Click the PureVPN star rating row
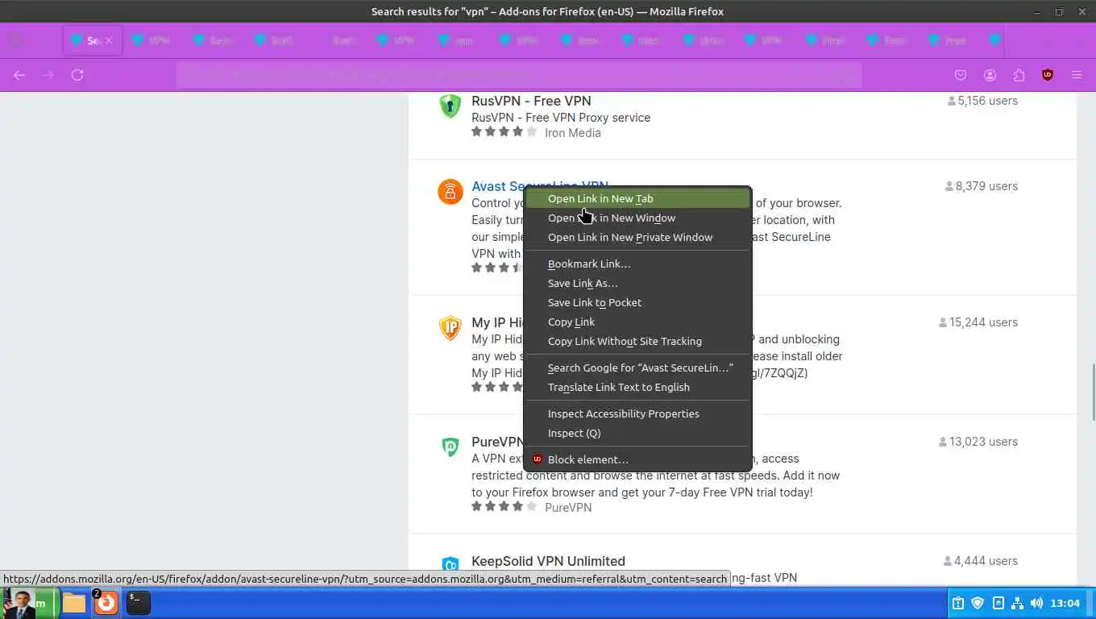The height and width of the screenshot is (619, 1096). (504, 506)
